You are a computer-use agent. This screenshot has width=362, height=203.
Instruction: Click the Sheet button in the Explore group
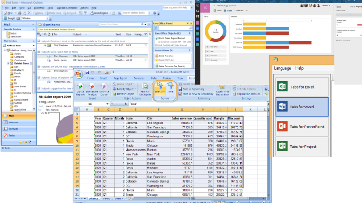click(x=170, y=88)
